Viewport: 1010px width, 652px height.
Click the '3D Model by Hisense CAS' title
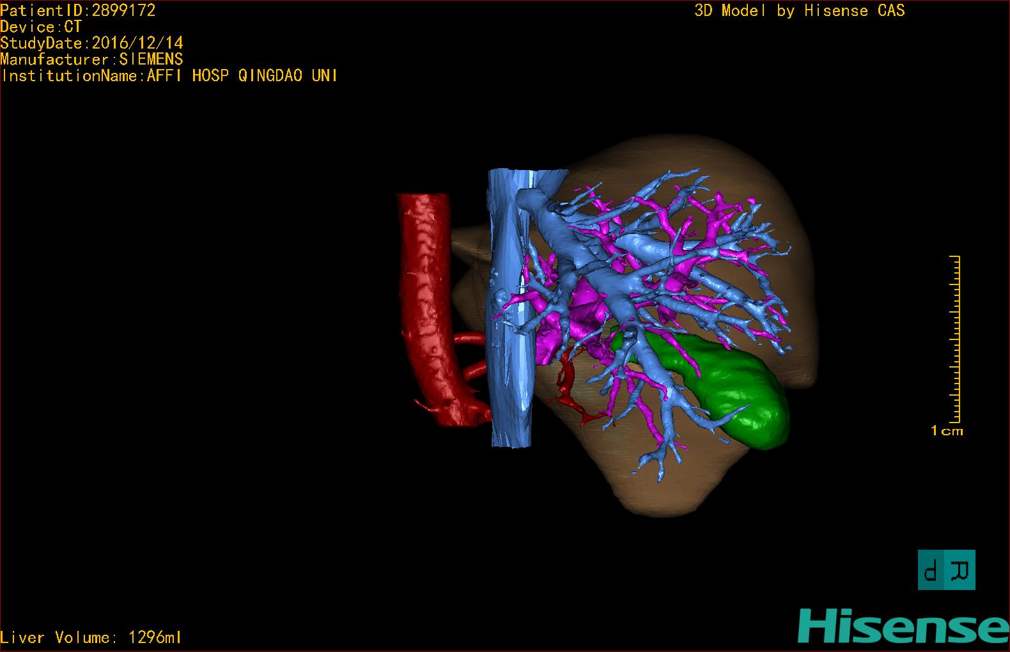click(800, 10)
